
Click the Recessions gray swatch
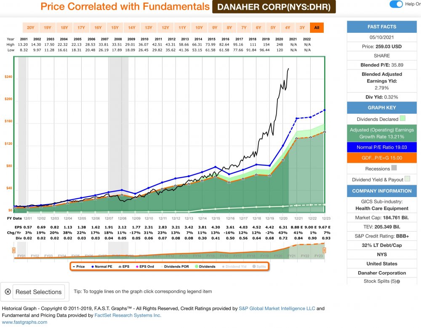394,168
